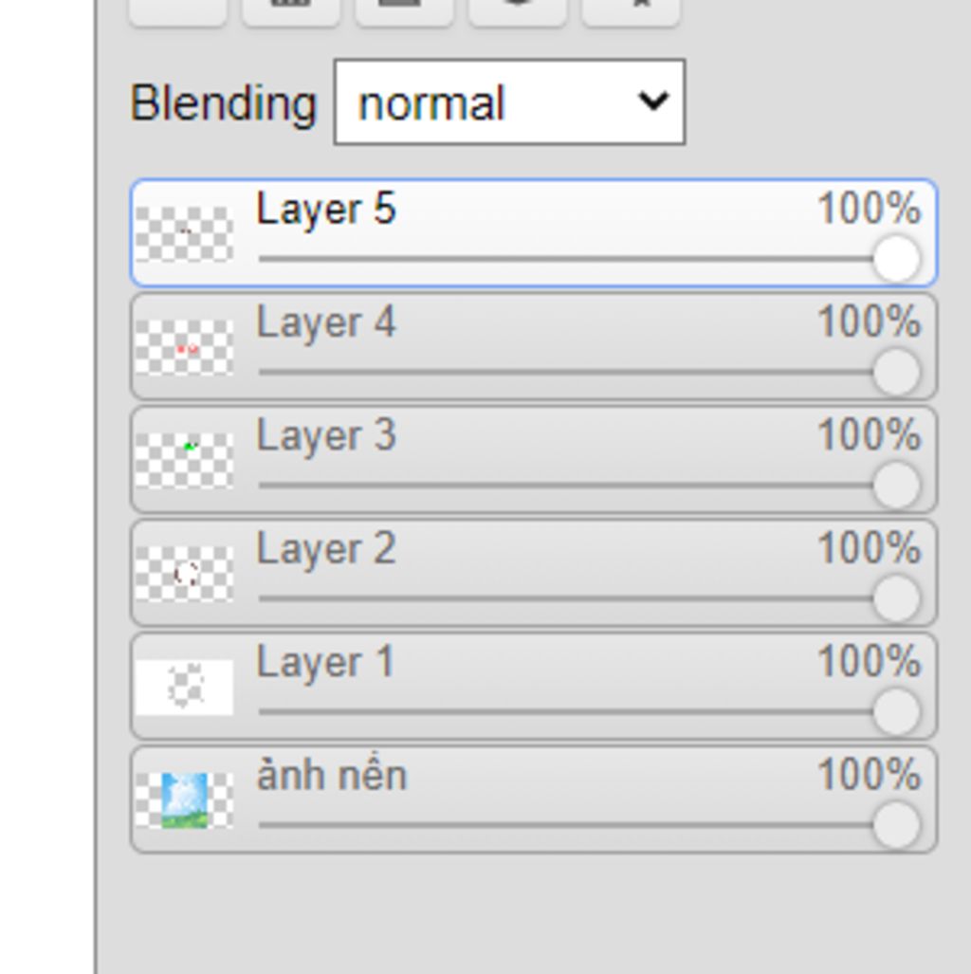Click the Layer 5 thumbnail

click(x=184, y=233)
